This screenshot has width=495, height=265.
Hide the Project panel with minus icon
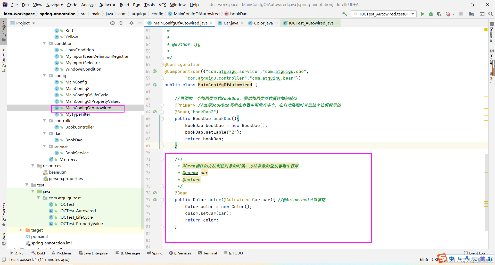[140, 23]
